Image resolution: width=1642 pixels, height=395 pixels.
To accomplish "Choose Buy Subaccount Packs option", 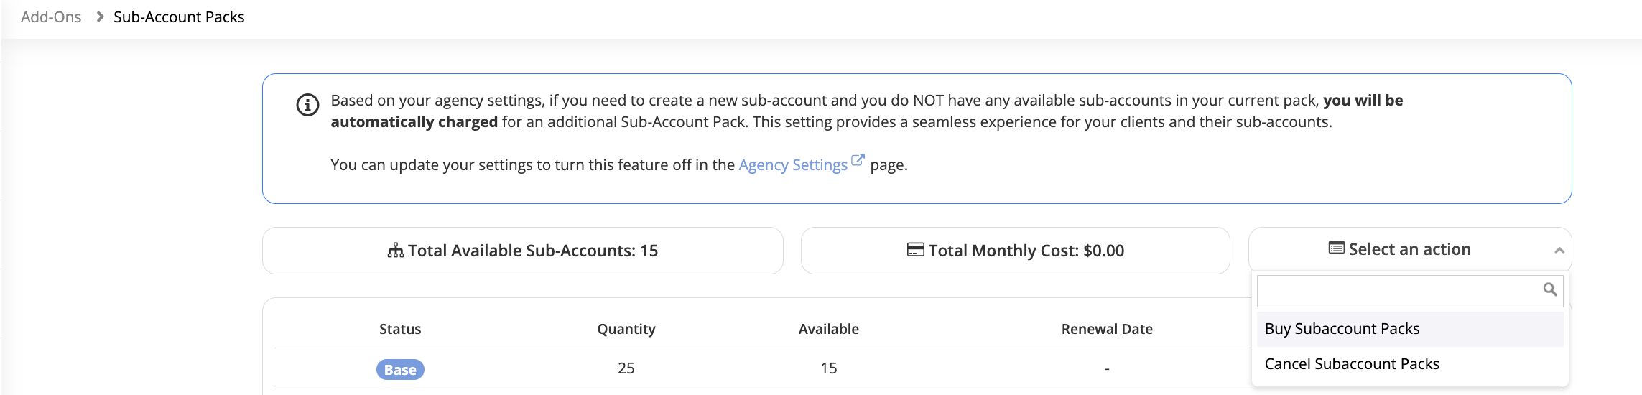I will click(1342, 329).
